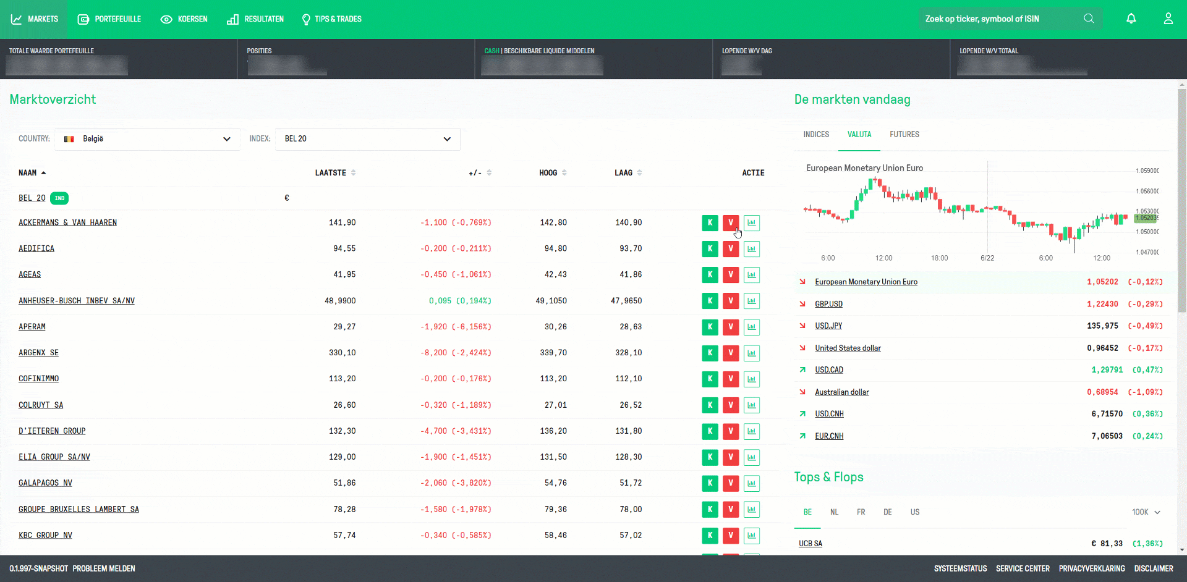Open the AGEAS stock link

click(x=30, y=275)
